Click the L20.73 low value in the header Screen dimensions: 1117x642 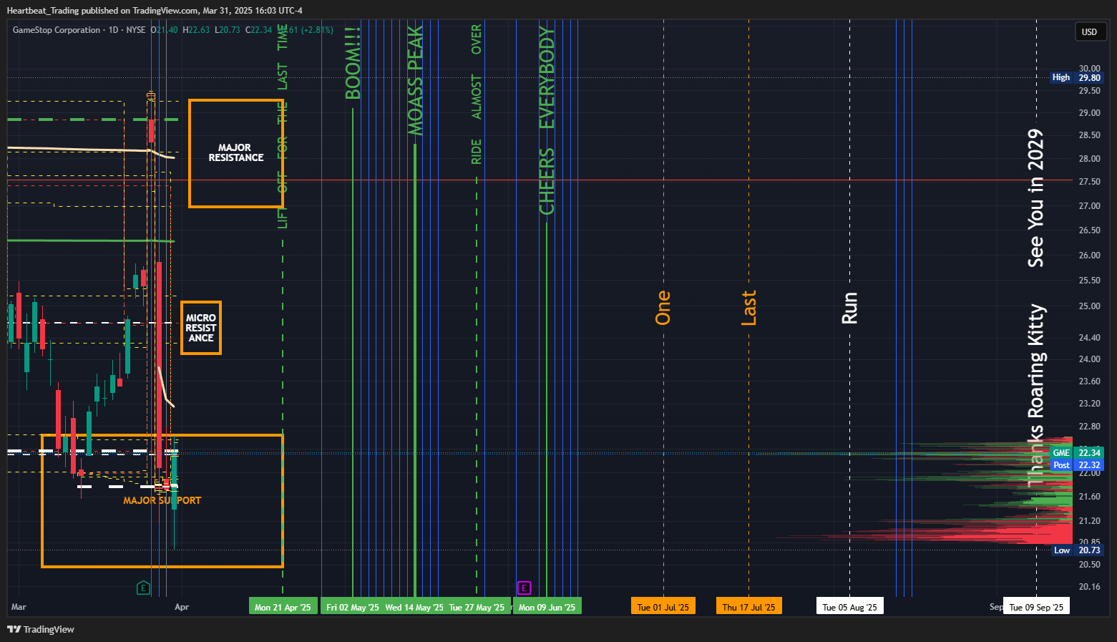(228, 30)
